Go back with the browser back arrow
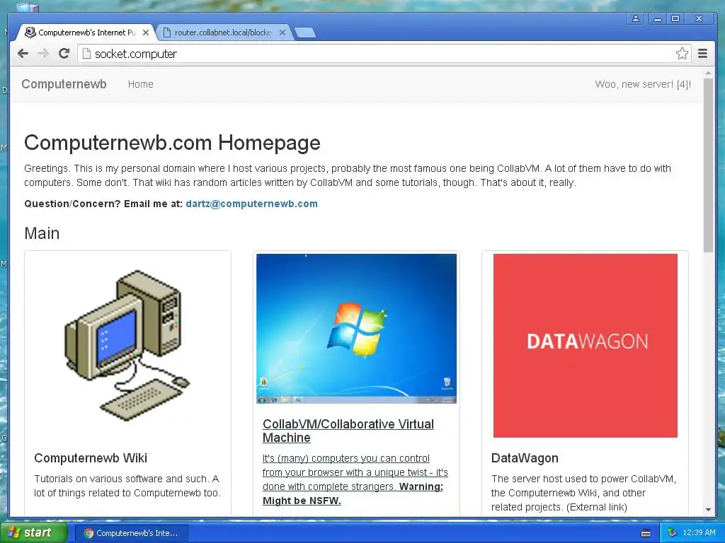725x543 pixels. pyautogui.click(x=23, y=54)
